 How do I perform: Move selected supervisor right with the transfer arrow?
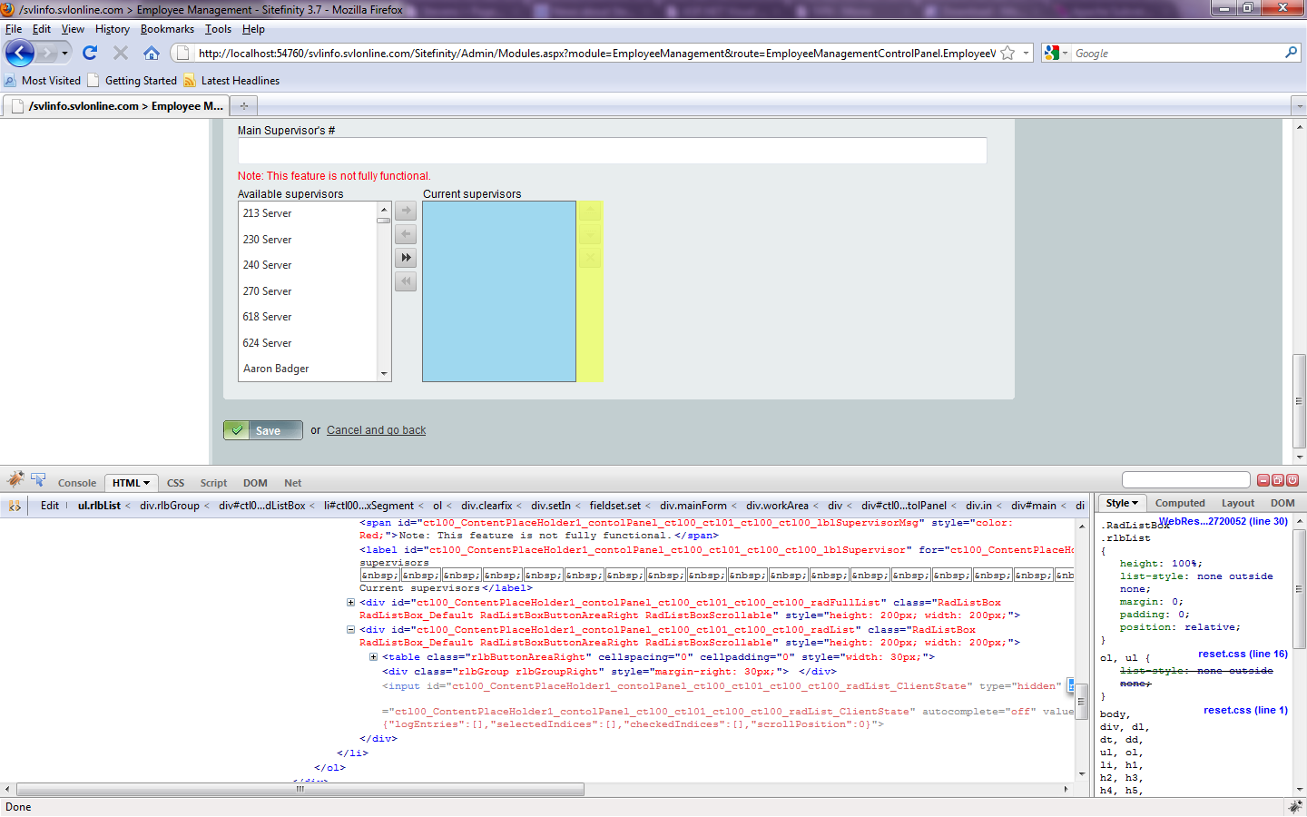tap(406, 212)
